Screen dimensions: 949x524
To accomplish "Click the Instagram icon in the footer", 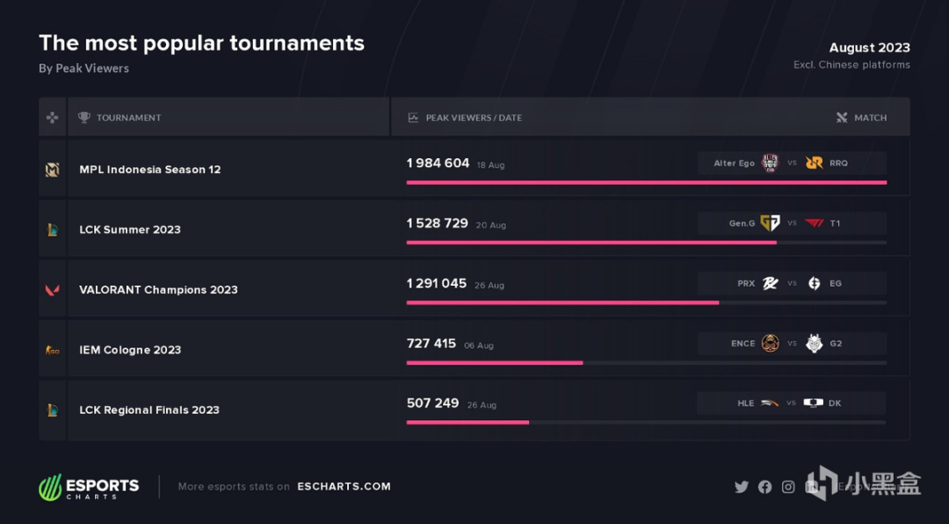I will (x=788, y=486).
